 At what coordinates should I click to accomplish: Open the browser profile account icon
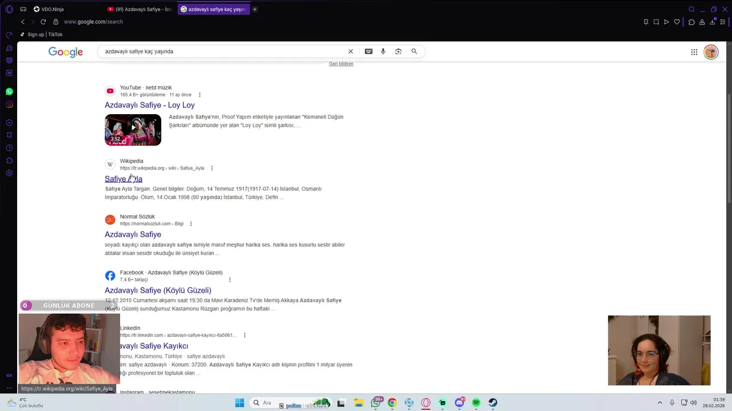(x=702, y=22)
